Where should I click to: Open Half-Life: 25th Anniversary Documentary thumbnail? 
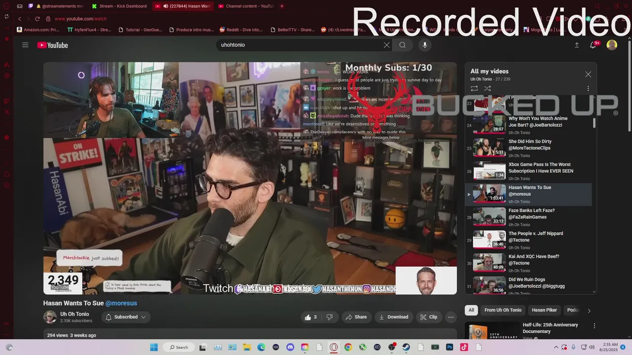(492, 331)
